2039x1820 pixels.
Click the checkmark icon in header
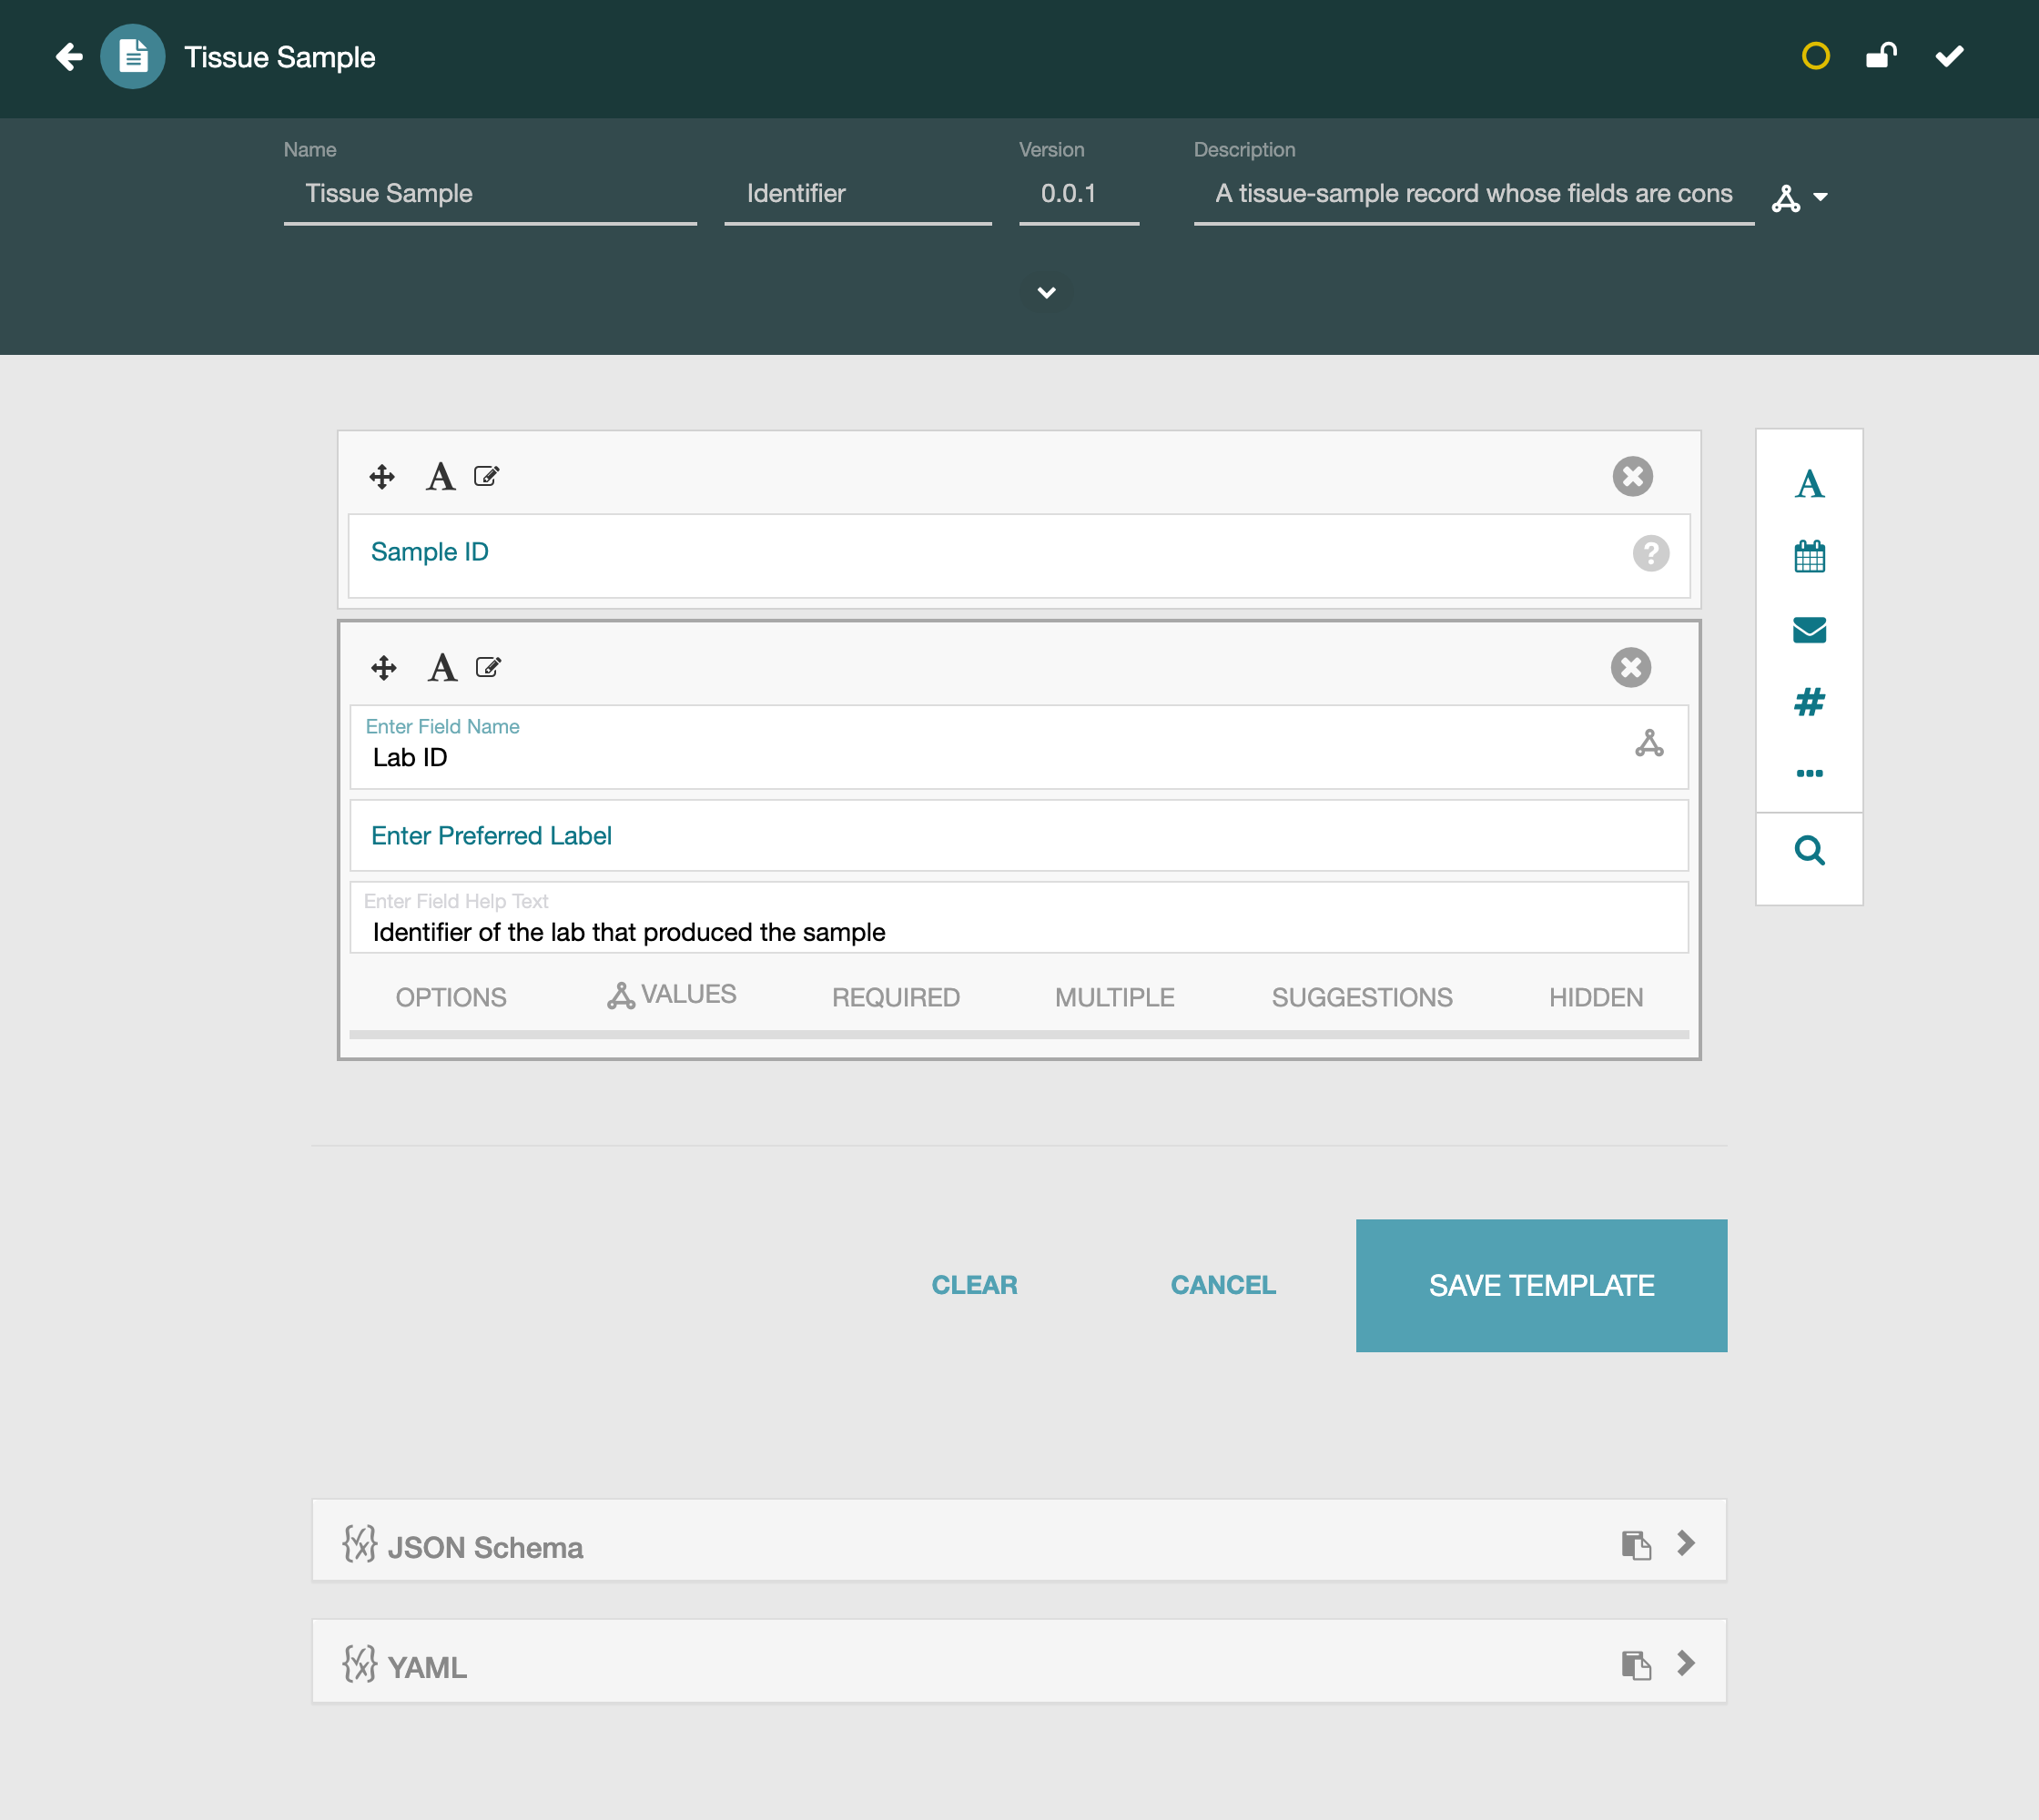click(x=1949, y=56)
